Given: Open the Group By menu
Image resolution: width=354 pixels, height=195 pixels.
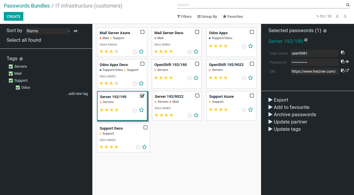Looking at the screenshot, I should [207, 17].
